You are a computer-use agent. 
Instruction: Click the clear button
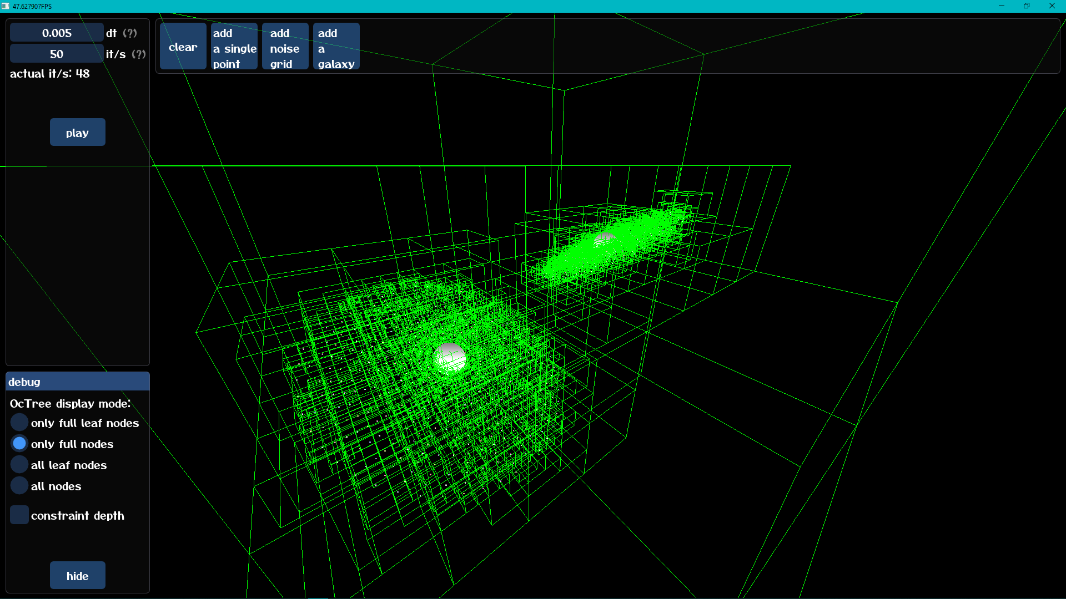pyautogui.click(x=183, y=47)
